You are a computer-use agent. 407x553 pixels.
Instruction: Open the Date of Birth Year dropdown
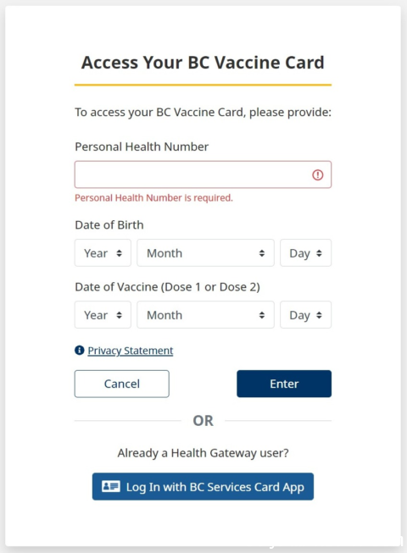click(103, 253)
